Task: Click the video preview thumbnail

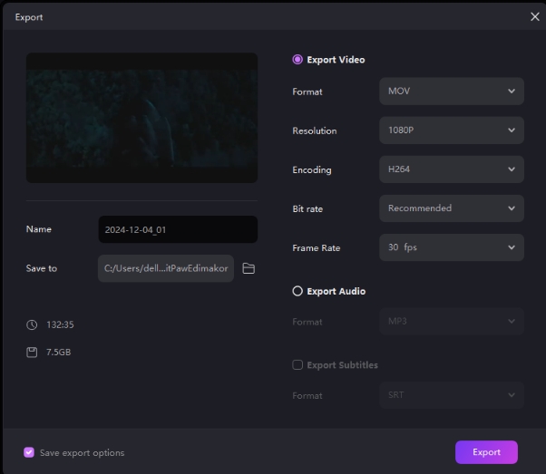Action: pyautogui.click(x=141, y=118)
